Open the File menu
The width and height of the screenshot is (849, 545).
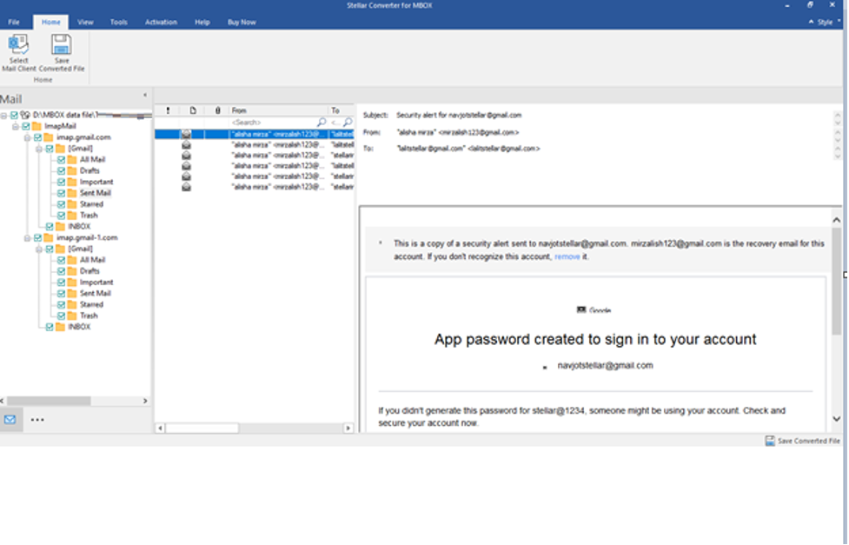(x=14, y=23)
